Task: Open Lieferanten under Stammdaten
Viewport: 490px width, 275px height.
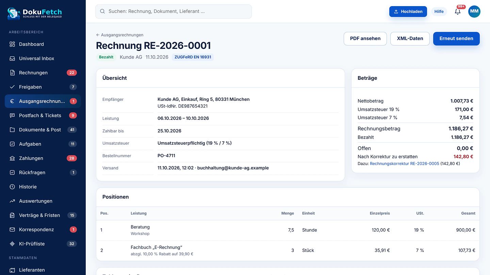Action: pyautogui.click(x=43, y=270)
